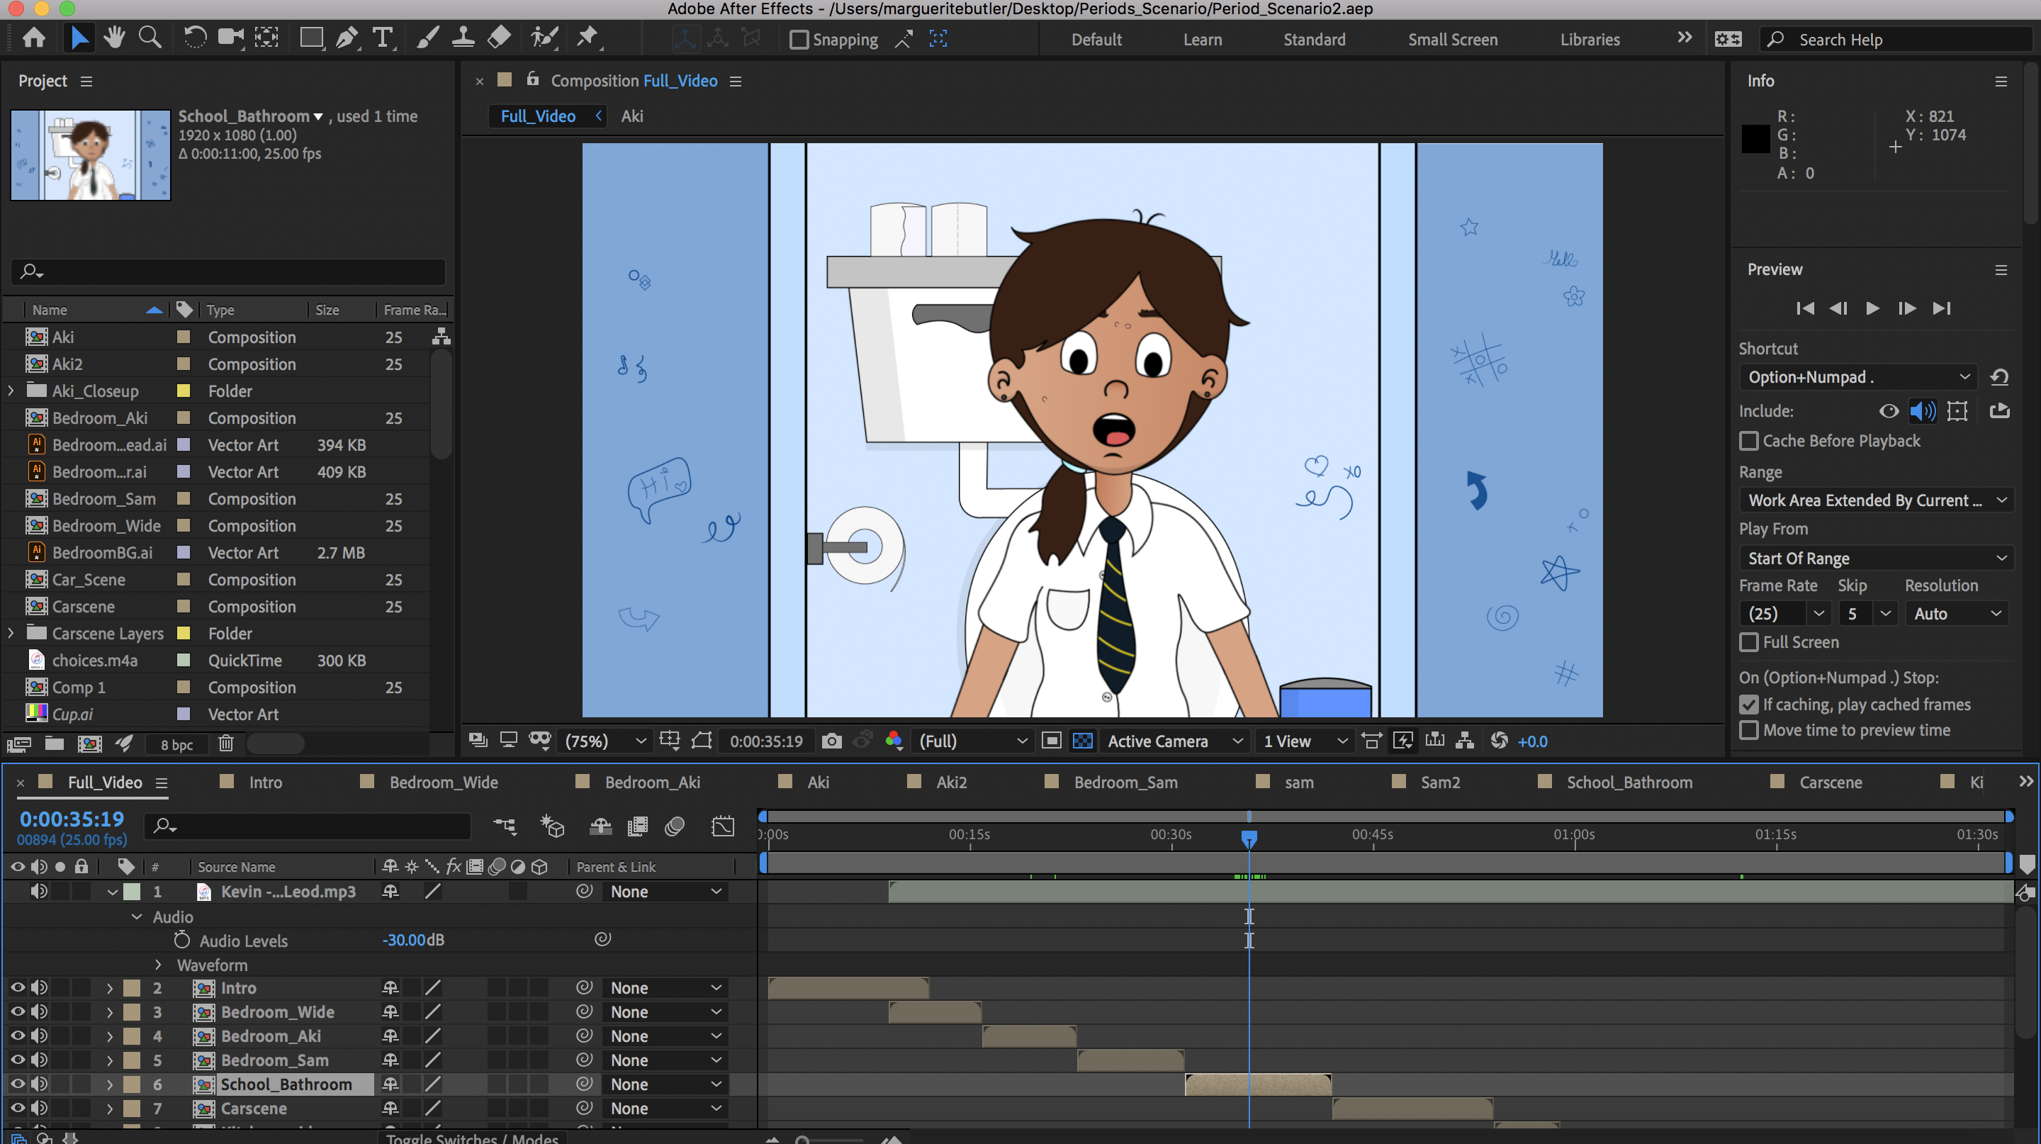Toggle the transparency grid in the viewer

[1082, 741]
